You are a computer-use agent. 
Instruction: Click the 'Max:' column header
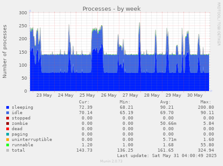[x=206, y=102]
